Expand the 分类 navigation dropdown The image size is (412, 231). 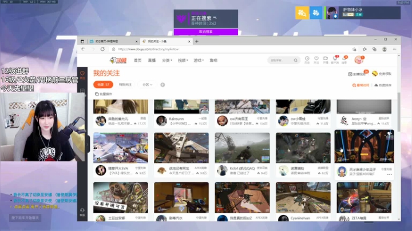(x=167, y=61)
